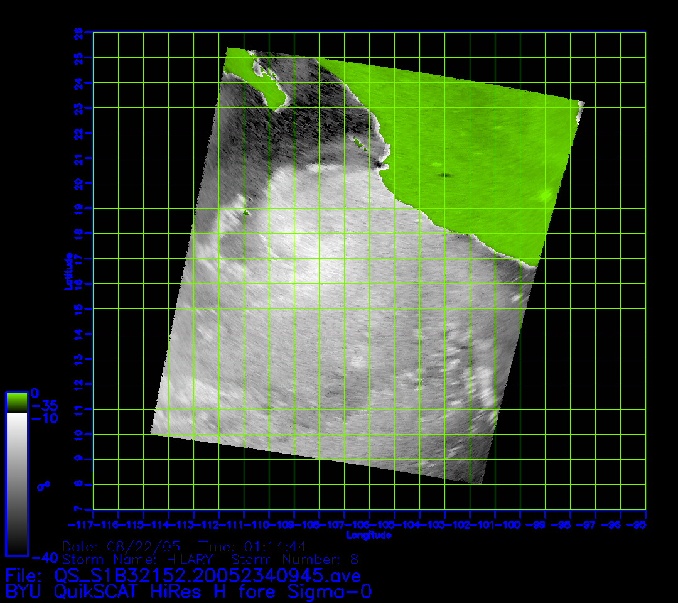Image resolution: width=678 pixels, height=603 pixels.
Task: Click the dark spot on the green landmass
Action: (x=446, y=175)
